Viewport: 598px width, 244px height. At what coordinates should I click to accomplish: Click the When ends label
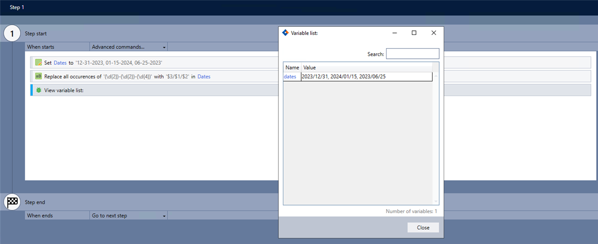pos(40,216)
